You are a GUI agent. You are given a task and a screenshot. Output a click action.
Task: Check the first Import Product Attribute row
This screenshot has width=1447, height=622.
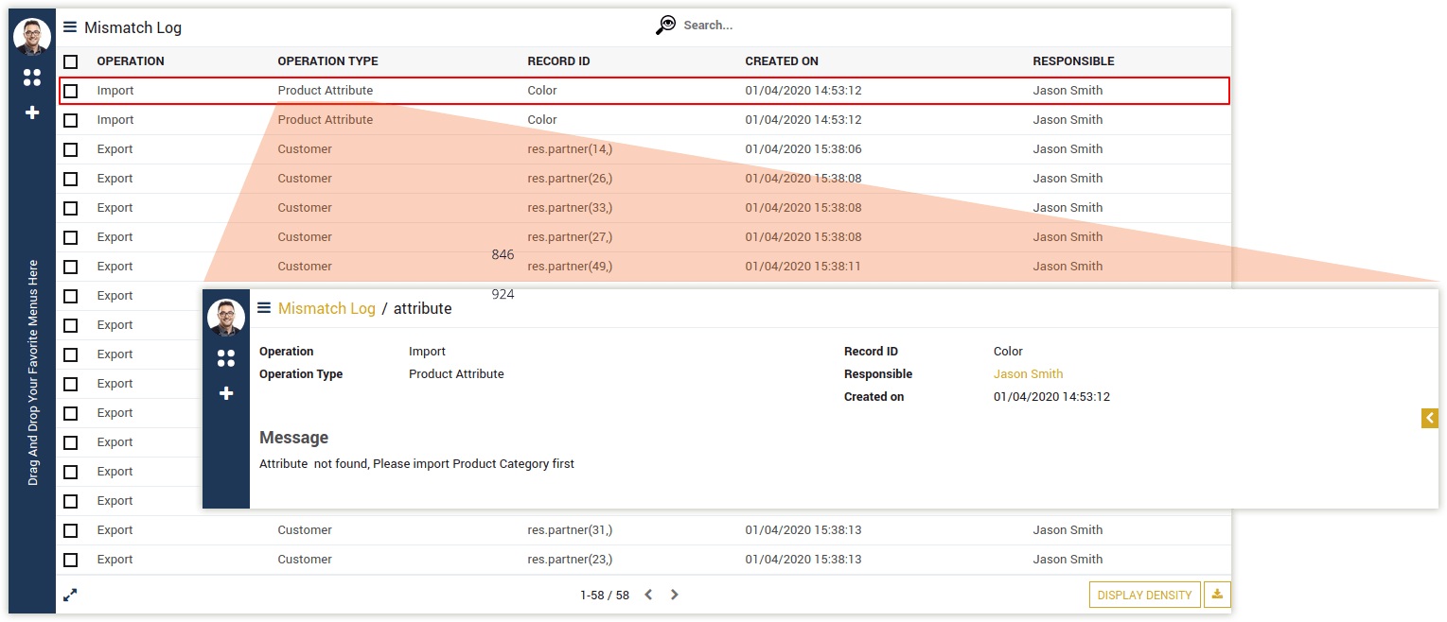71,91
